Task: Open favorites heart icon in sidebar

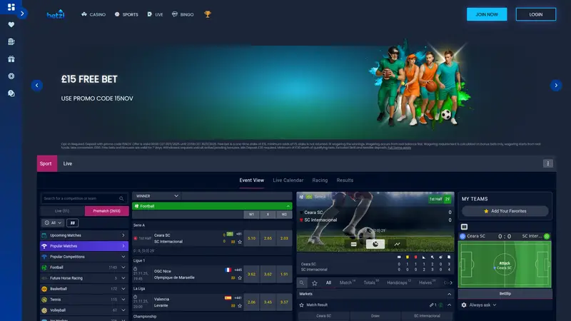Action: pyautogui.click(x=11, y=24)
